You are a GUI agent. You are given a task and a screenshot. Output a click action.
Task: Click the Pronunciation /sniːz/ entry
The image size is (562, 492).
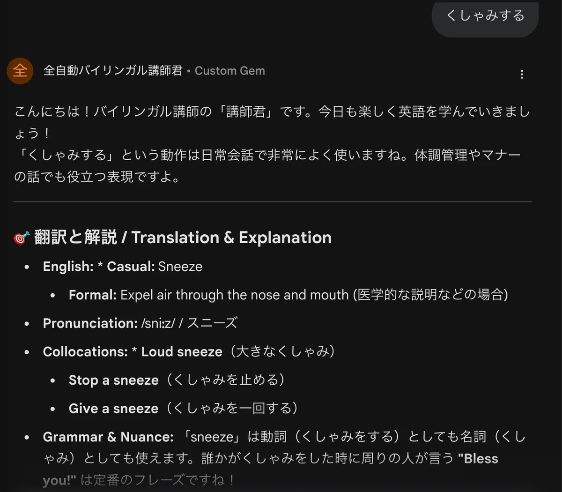tap(140, 323)
